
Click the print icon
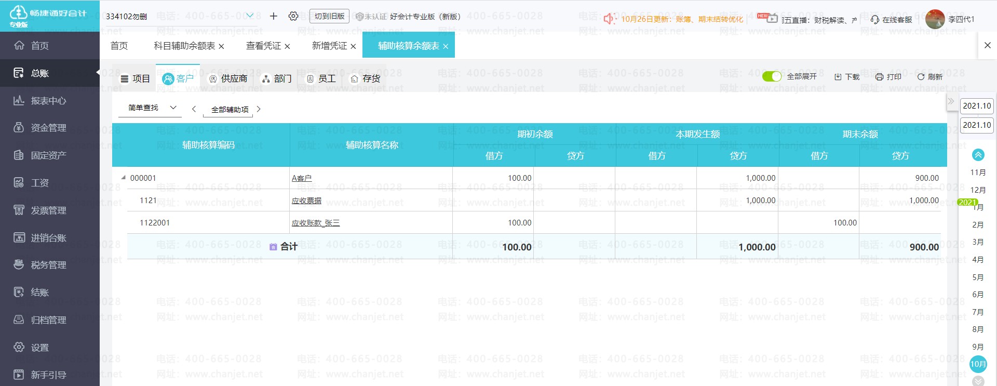[x=879, y=77]
